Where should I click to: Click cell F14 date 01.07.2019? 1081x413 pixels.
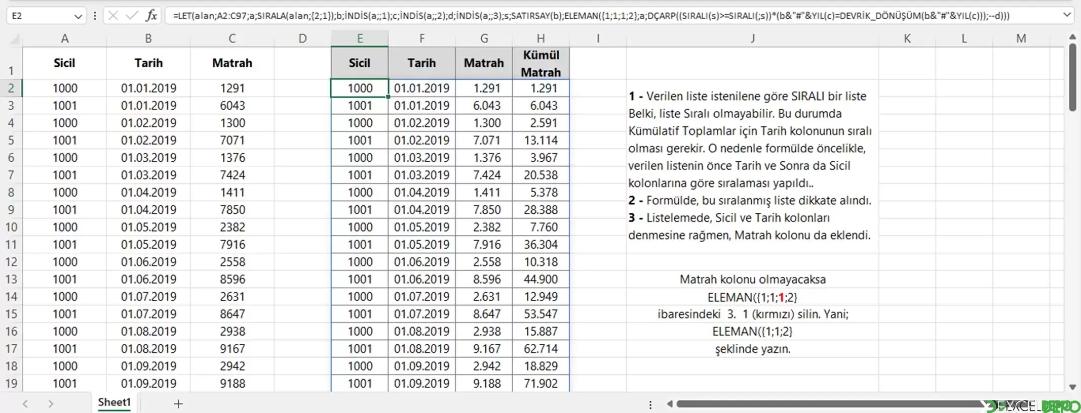click(421, 296)
